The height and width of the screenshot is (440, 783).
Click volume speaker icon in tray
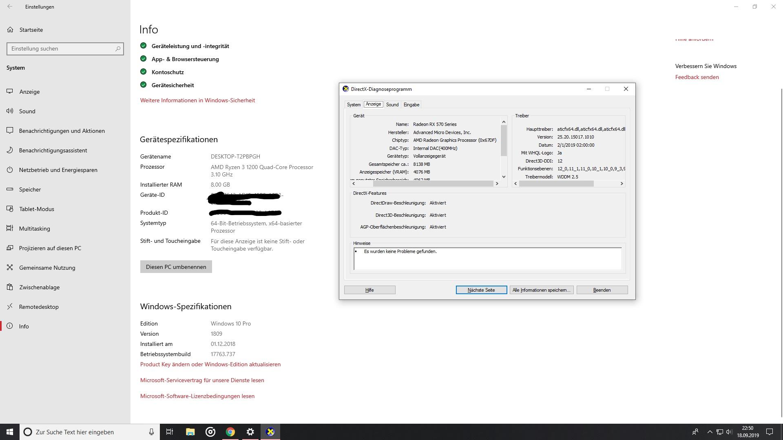(729, 432)
